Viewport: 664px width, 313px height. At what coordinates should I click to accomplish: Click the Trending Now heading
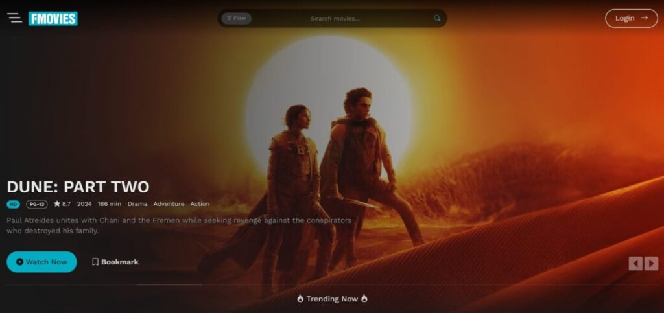click(332, 299)
